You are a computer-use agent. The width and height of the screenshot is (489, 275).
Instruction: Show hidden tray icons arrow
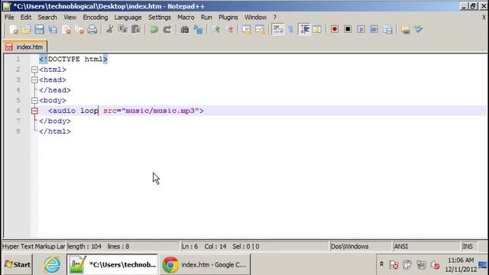tap(381, 264)
